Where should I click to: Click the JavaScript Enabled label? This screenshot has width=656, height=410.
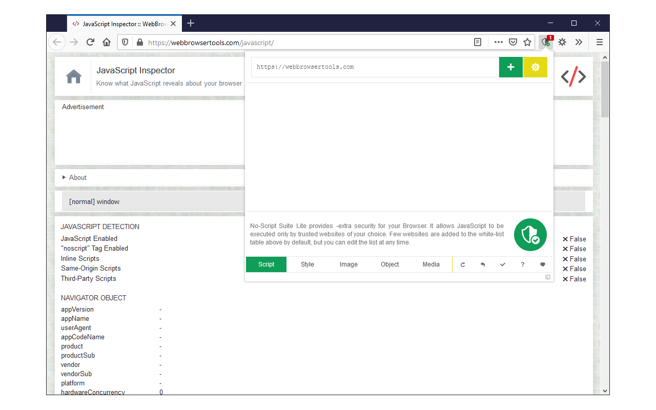pyautogui.click(x=89, y=238)
